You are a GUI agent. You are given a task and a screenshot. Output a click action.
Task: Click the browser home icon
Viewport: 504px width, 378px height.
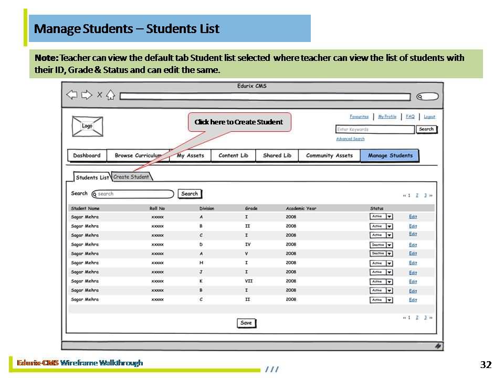click(110, 95)
